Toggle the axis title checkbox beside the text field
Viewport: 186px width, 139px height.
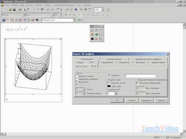pos(110,75)
